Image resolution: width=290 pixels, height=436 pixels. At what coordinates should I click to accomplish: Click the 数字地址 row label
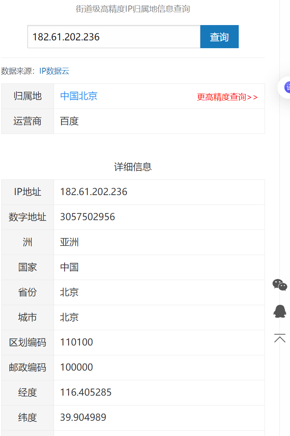pyautogui.click(x=27, y=217)
